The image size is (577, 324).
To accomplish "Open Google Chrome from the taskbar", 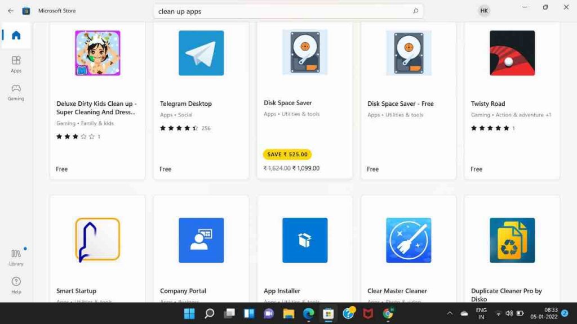I will click(x=388, y=314).
